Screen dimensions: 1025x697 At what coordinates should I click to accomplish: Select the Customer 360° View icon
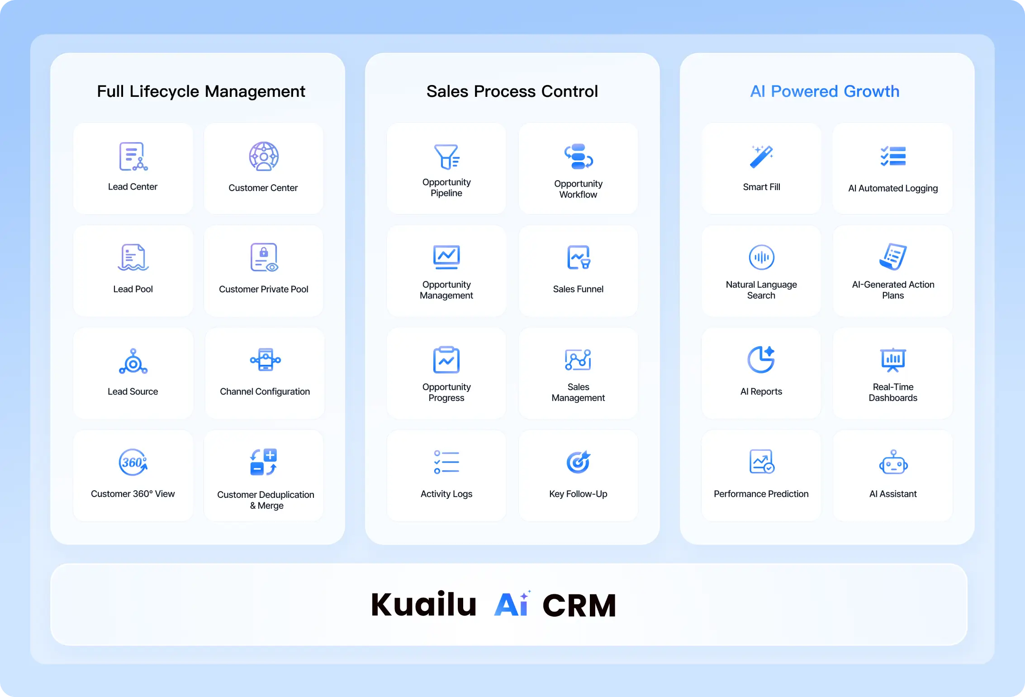click(x=133, y=462)
